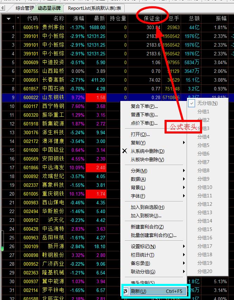
Task: Select 分组5 in the group submenu
Action: (203, 145)
